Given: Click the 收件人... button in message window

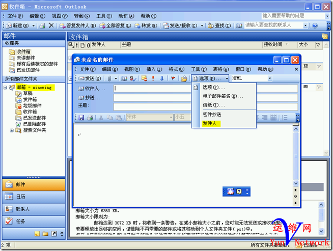Looking at the screenshot, I should point(92,89).
